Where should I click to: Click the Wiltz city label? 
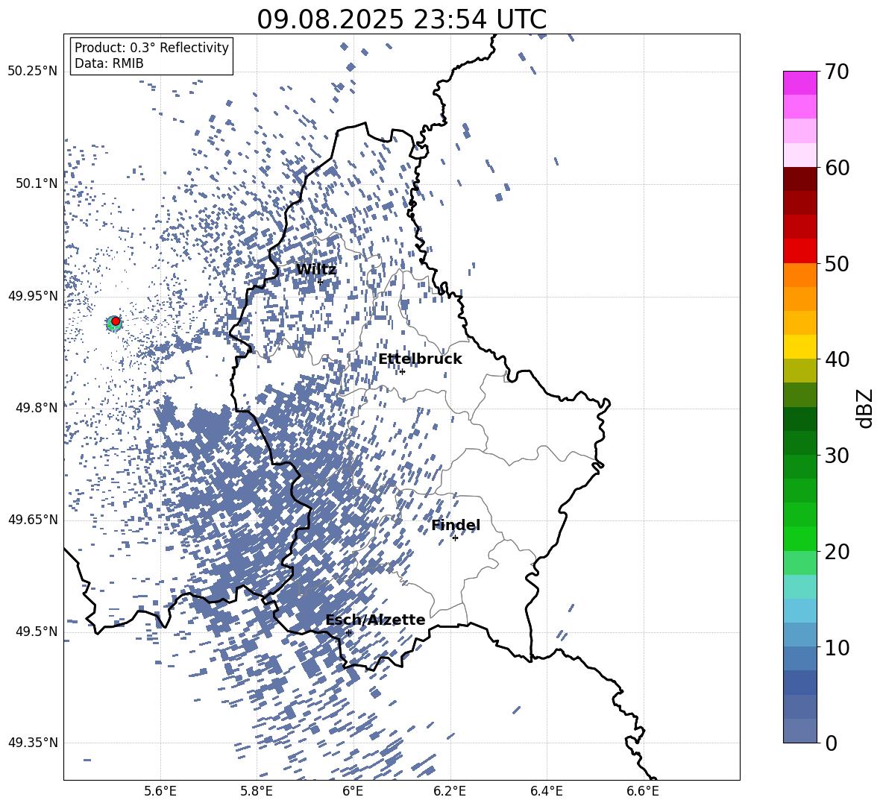click(x=316, y=269)
